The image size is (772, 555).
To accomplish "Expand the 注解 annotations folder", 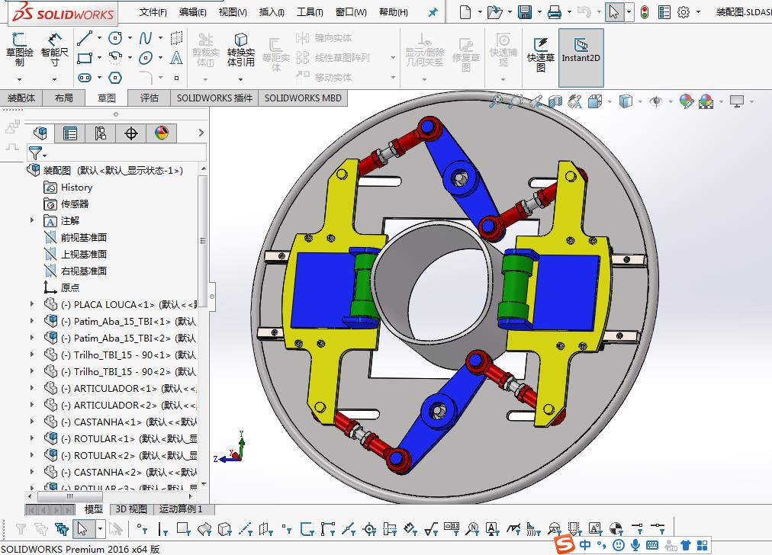I will click(32, 220).
